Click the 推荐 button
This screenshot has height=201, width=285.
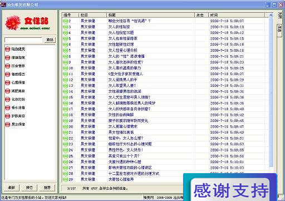point(47,188)
